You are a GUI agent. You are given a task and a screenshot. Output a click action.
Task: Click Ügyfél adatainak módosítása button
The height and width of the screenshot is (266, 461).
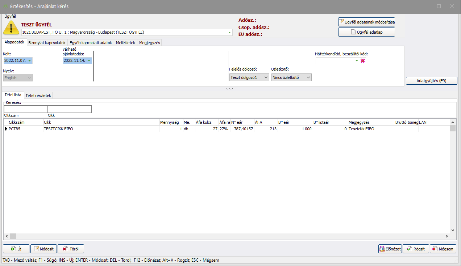click(x=366, y=22)
